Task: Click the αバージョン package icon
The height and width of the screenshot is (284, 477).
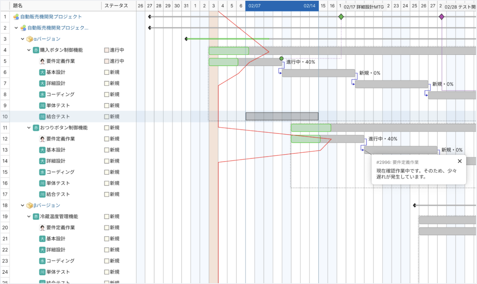Action: click(30, 39)
